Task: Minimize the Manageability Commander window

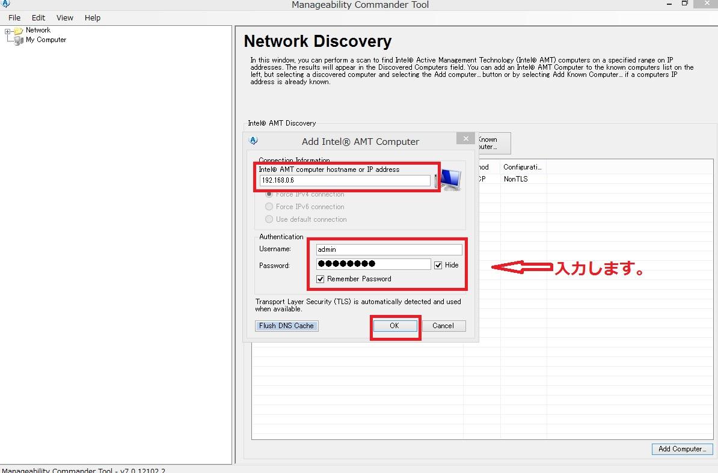Action: pos(669,4)
